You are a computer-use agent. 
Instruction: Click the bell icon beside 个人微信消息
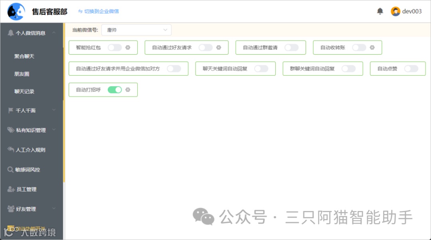pos(10,33)
